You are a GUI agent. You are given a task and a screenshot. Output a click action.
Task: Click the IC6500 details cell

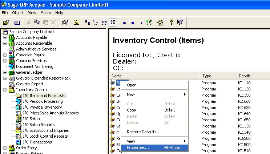click(244, 138)
